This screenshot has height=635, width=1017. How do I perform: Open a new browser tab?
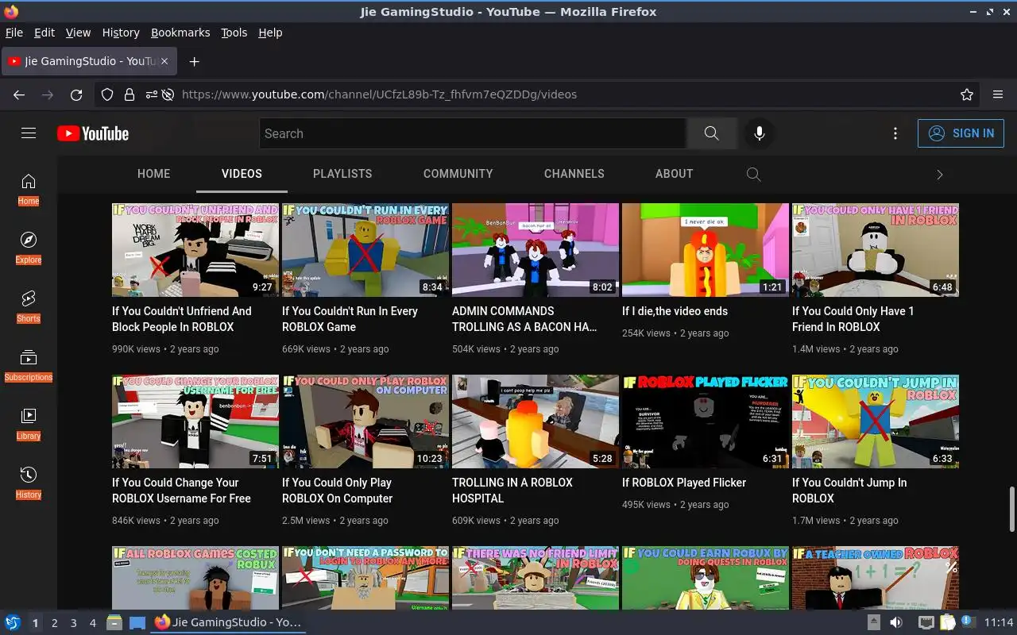pos(194,61)
